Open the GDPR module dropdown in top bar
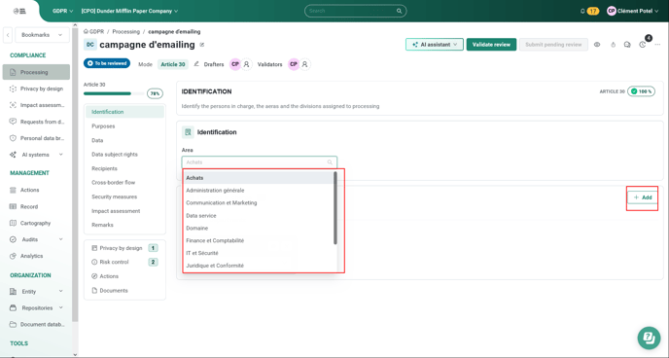 62,11
